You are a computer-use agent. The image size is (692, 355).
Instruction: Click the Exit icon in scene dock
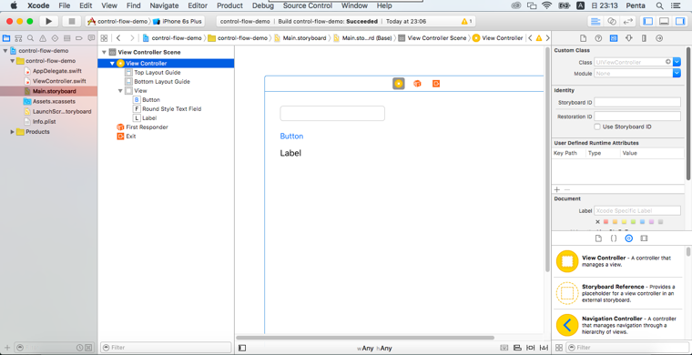pos(436,84)
